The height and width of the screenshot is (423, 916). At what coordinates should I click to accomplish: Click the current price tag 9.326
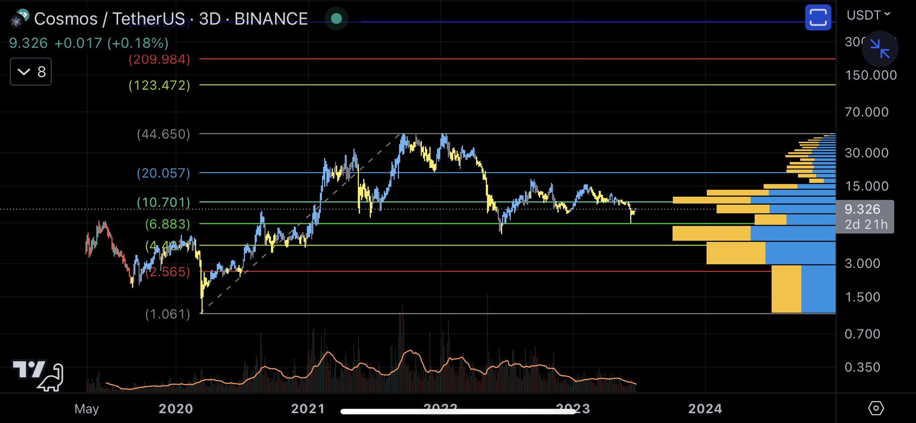tap(865, 216)
